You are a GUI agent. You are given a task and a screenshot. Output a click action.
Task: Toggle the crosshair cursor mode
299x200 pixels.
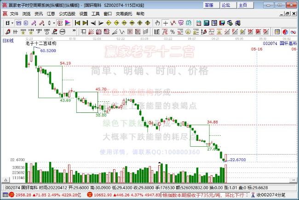(x=165, y=23)
